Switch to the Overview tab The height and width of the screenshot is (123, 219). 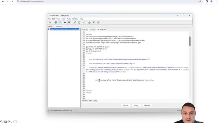[x=85, y=30]
